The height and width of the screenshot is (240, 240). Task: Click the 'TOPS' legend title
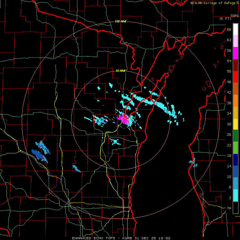234,16
